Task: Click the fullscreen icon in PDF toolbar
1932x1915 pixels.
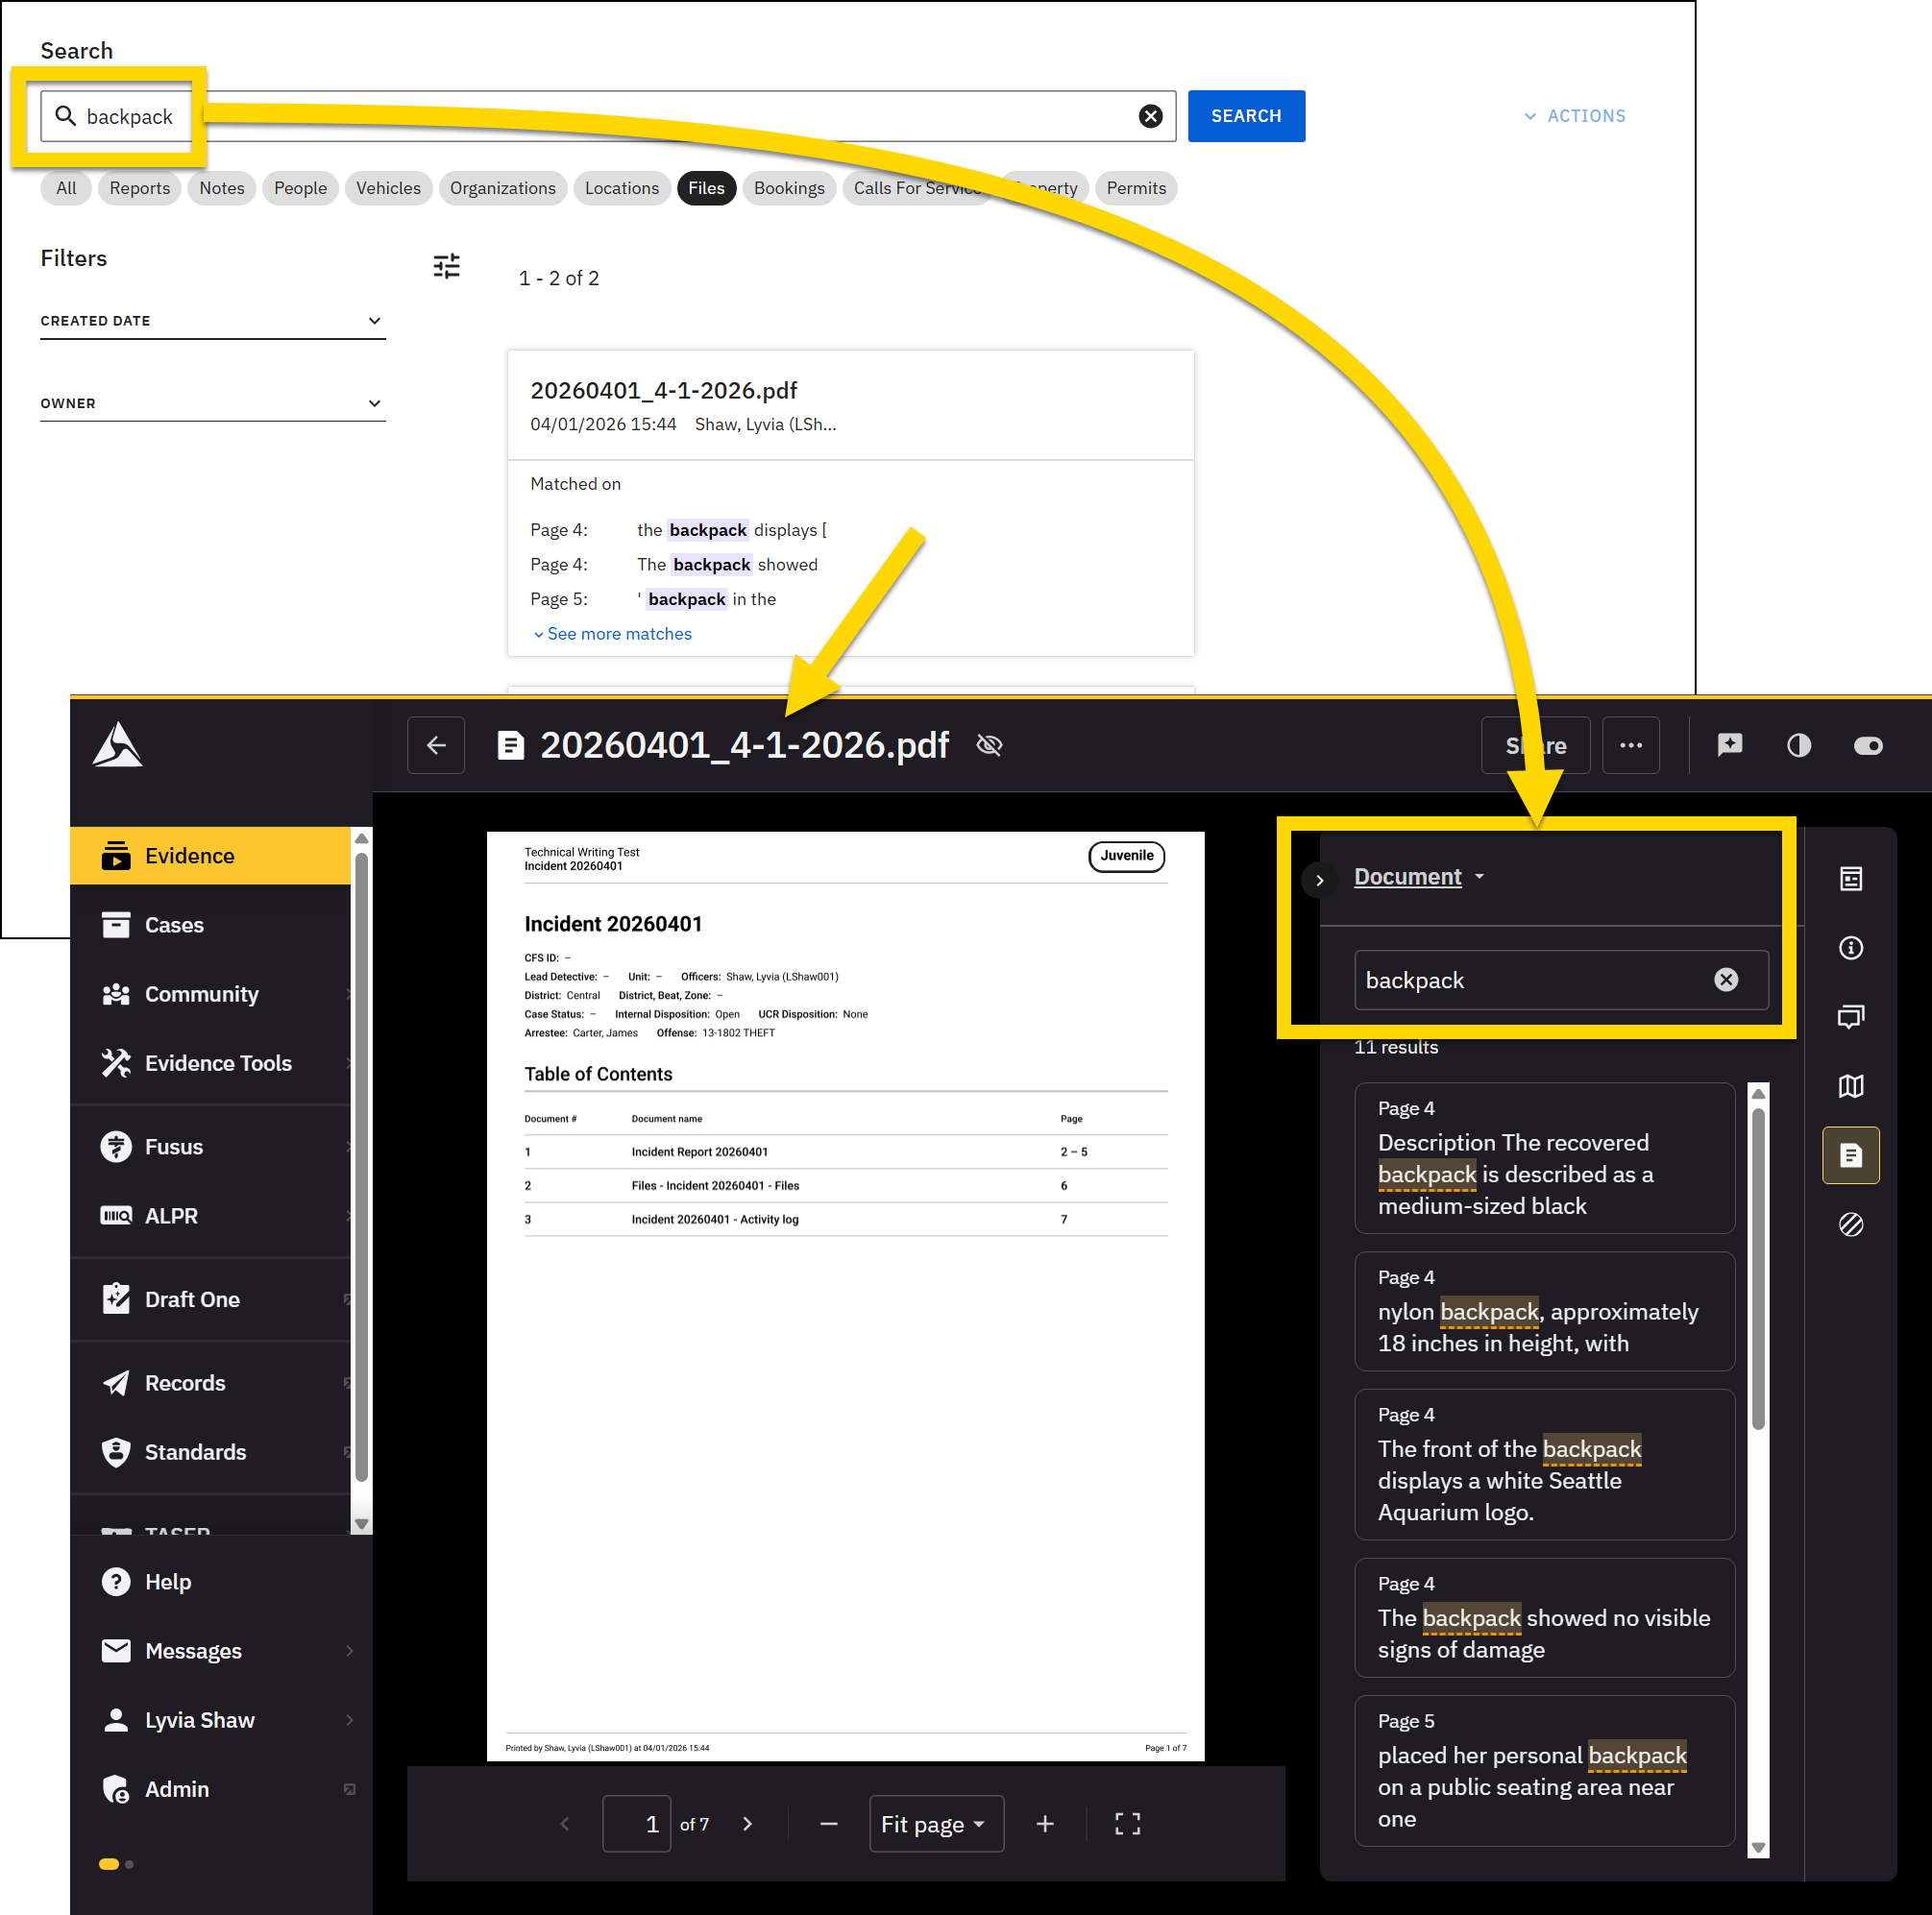Action: click(x=1127, y=1824)
